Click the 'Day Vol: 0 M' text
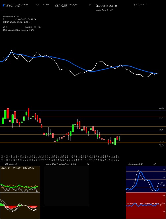Screen dimensions: 166x219 click(104, 10)
